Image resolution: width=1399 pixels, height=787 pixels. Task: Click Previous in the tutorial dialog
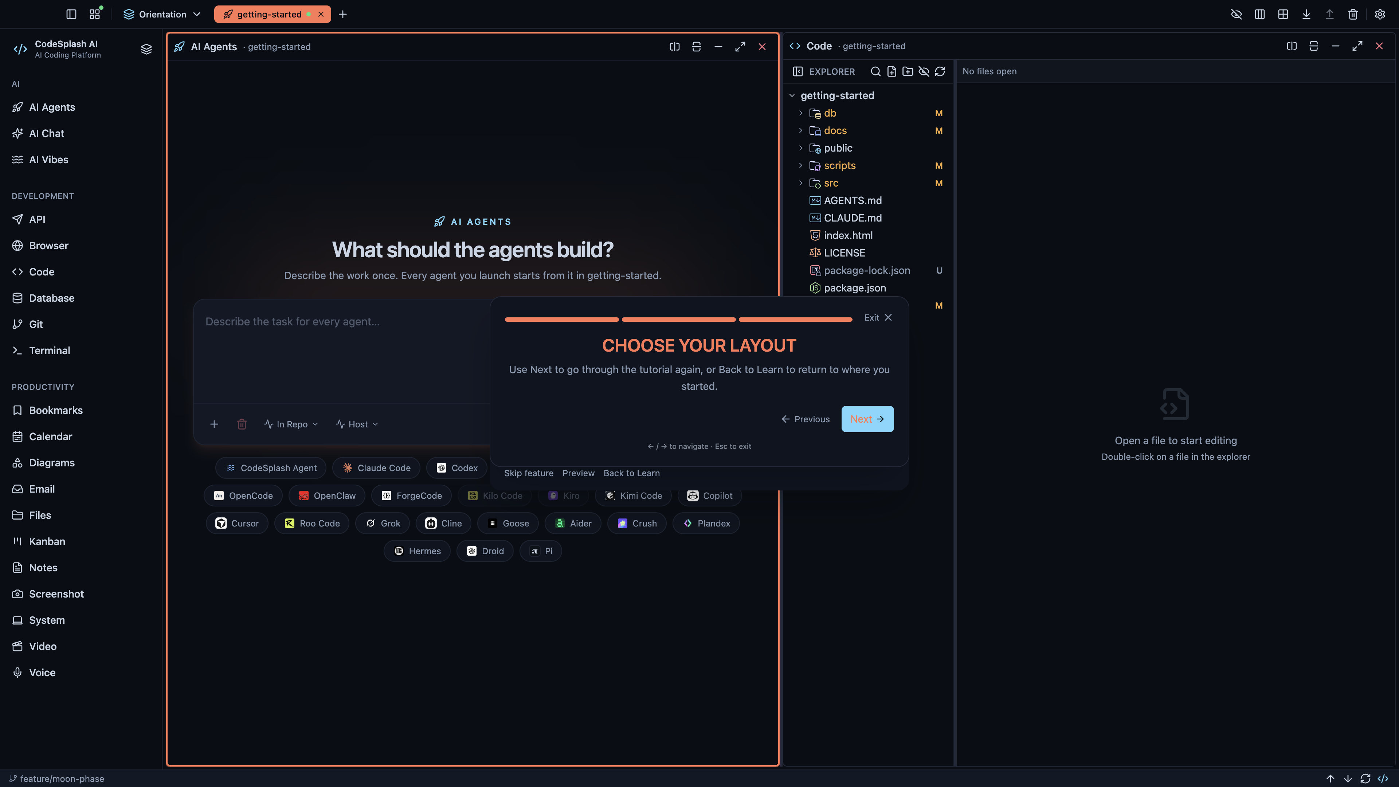coord(806,419)
